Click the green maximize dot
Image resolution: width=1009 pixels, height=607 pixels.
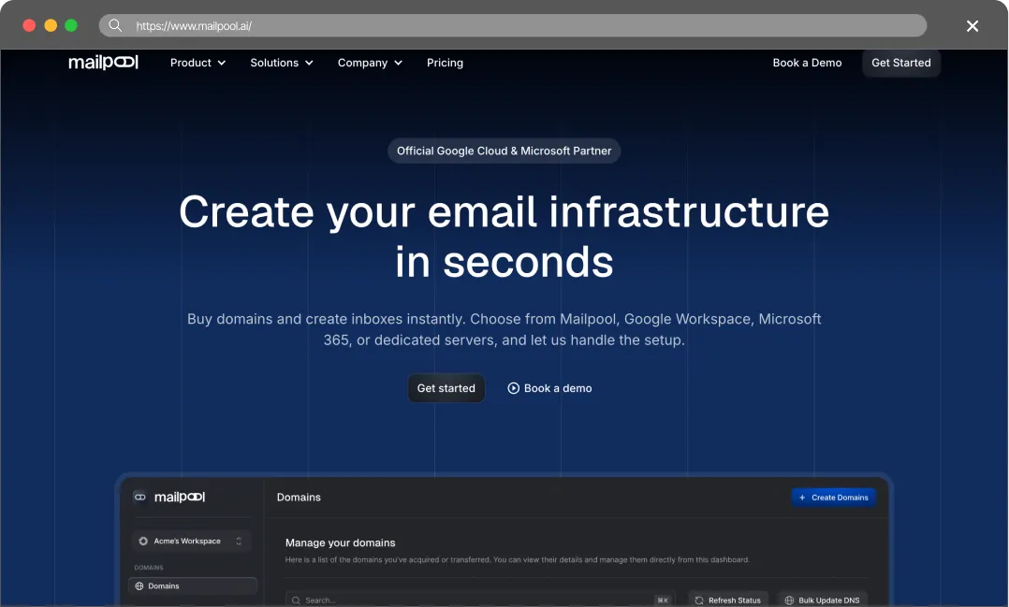71,26
